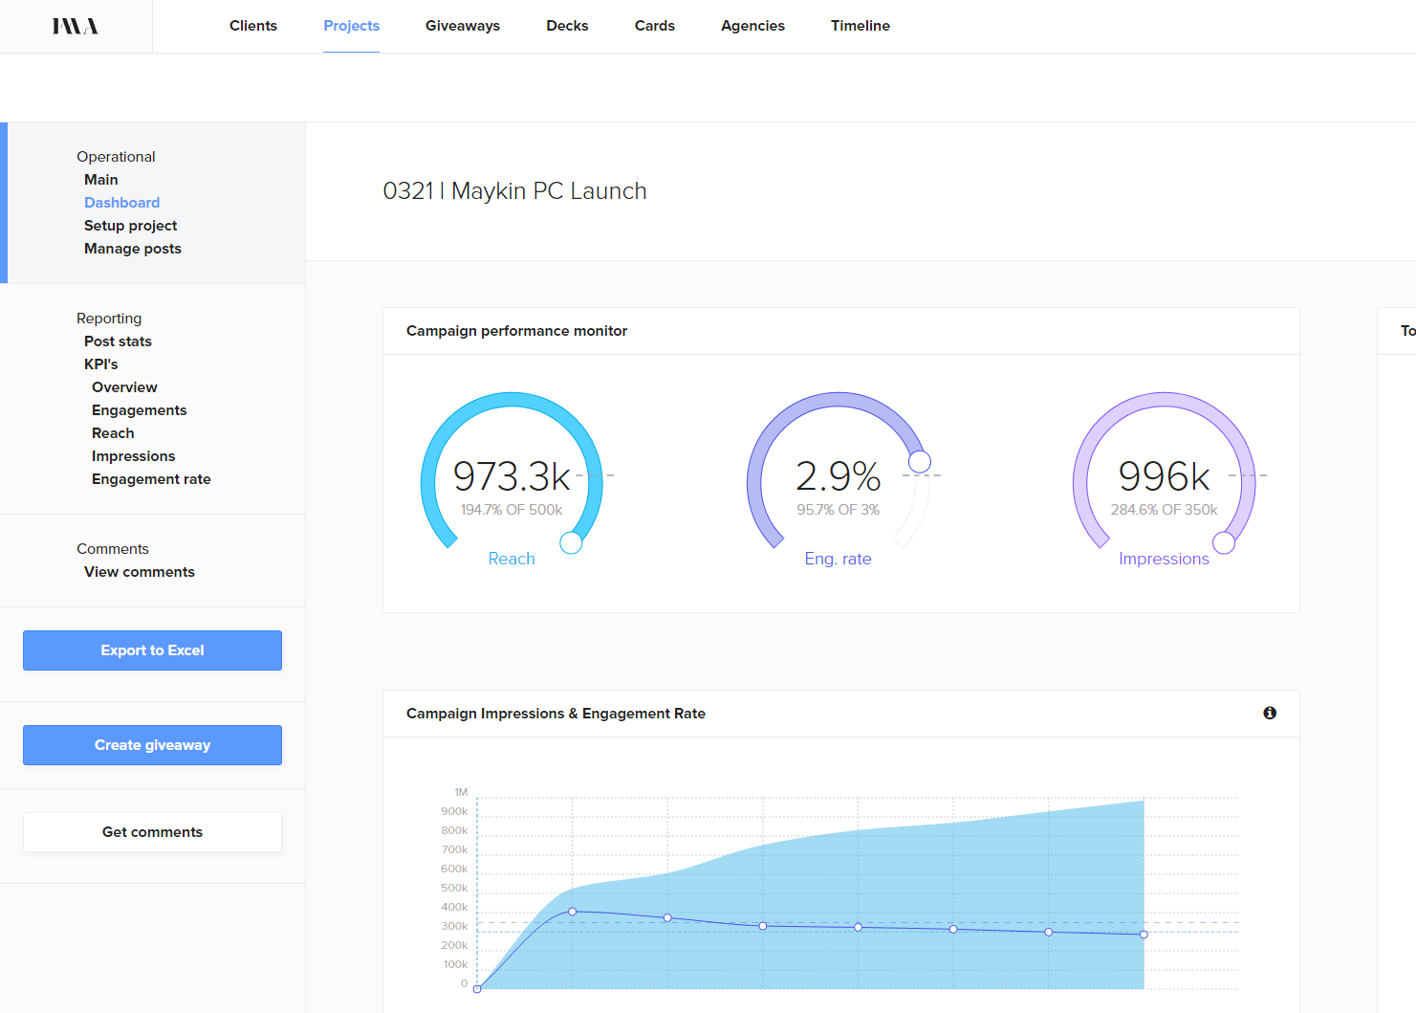View Post stats report
This screenshot has width=1416, height=1013.
click(118, 341)
